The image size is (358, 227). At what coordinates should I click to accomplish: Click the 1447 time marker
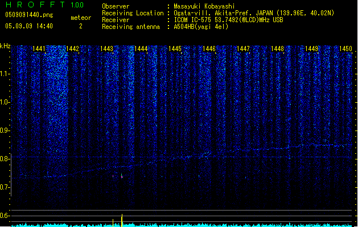click(x=243, y=49)
